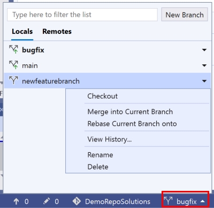
Task: Toggle the bugfix branch picker in status bar
Action: [x=185, y=202]
